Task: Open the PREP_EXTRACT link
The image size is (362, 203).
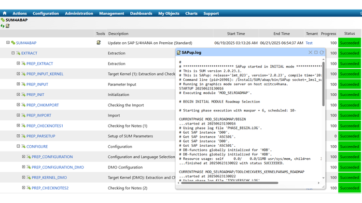Action: [40, 63]
